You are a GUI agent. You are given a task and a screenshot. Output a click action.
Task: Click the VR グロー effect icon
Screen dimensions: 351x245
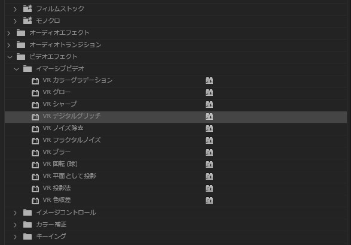pyautogui.click(x=35, y=93)
